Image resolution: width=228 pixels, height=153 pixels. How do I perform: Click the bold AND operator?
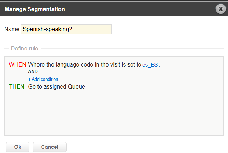point(33,72)
